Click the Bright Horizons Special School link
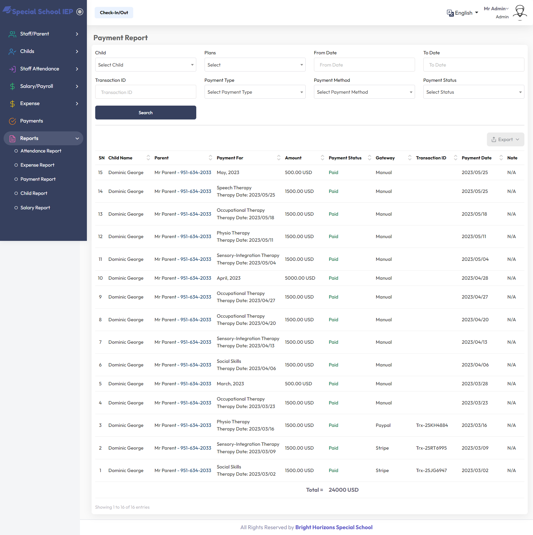Image resolution: width=533 pixels, height=535 pixels. [334, 527]
